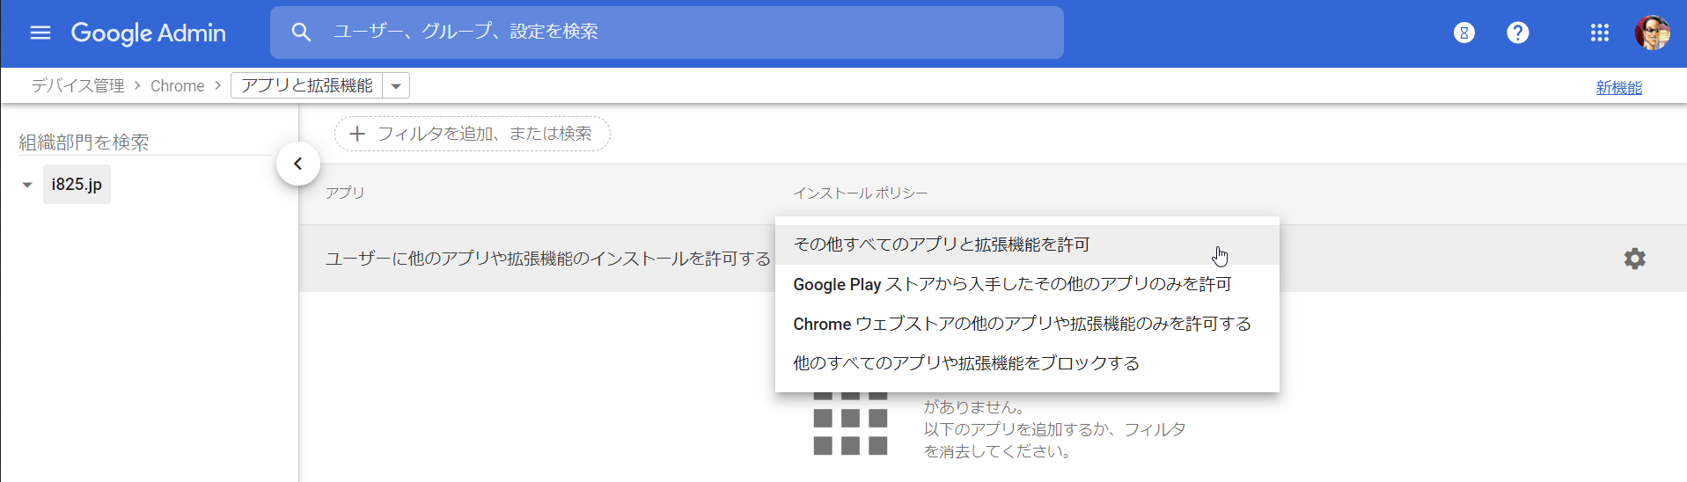Open the 新機能 link

tap(1618, 87)
